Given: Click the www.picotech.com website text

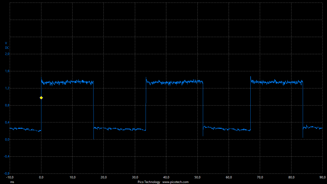Looking at the screenshot, I should [x=176, y=182].
